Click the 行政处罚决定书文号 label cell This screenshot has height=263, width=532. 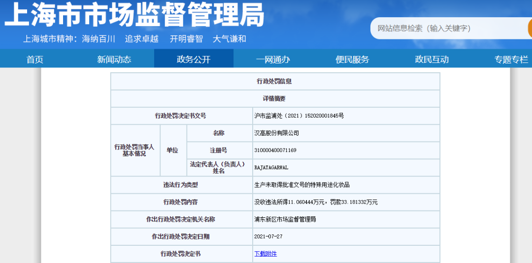pos(181,116)
